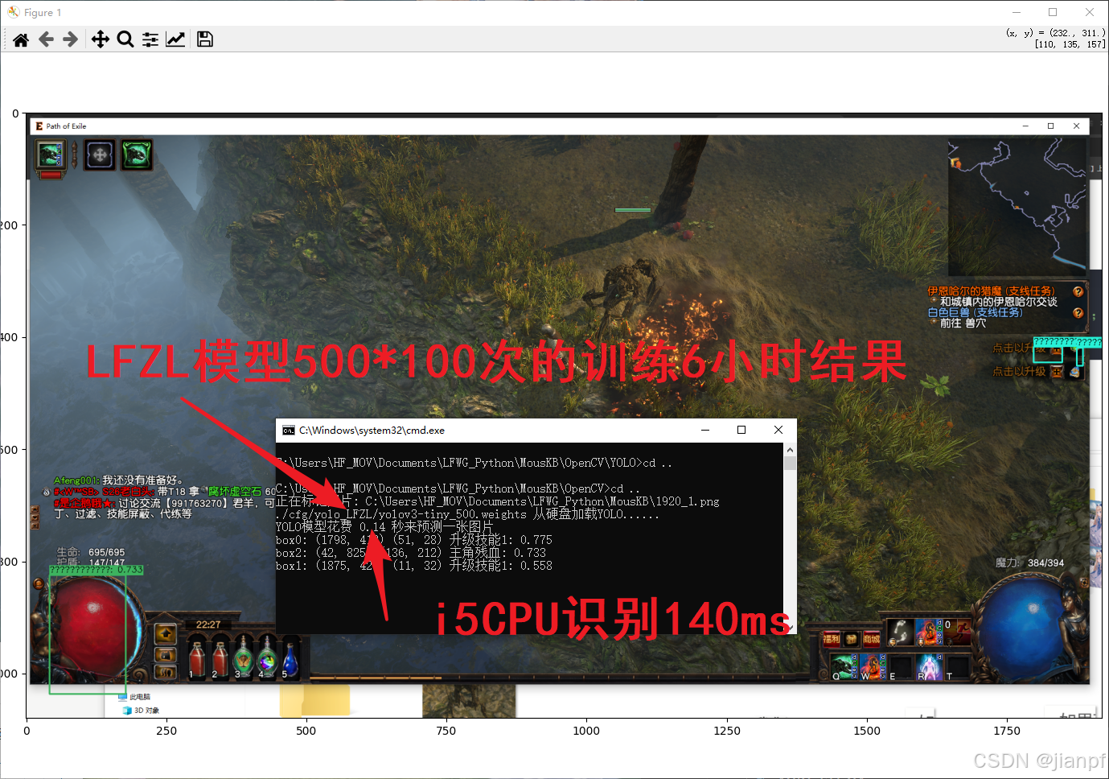
Task: Select the 伊恩哈尔的猎魔 (支线任务) quest title
Action: click(991, 291)
